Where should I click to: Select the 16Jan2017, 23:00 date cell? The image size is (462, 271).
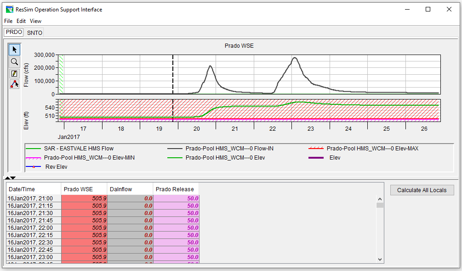coord(34,257)
